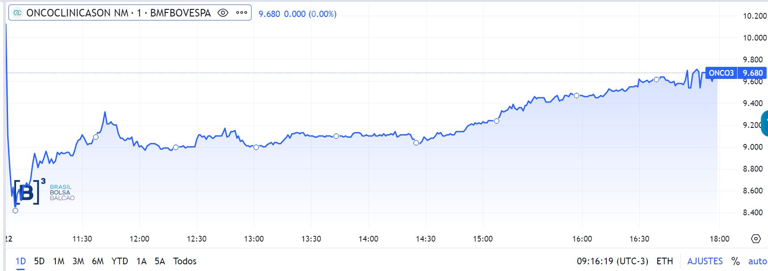Viewport: 768px width, 271px height.
Task: Click the symbol logo icon beside ONCOCLINICASON
Action: click(x=17, y=13)
